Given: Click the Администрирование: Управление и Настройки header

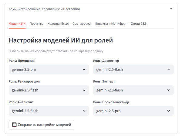Looking at the screenshot, I should click(x=44, y=9).
